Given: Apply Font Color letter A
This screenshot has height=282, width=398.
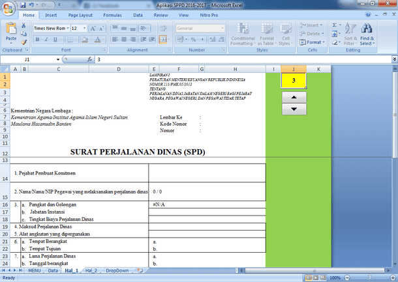Looking at the screenshot, I should (x=97, y=40).
